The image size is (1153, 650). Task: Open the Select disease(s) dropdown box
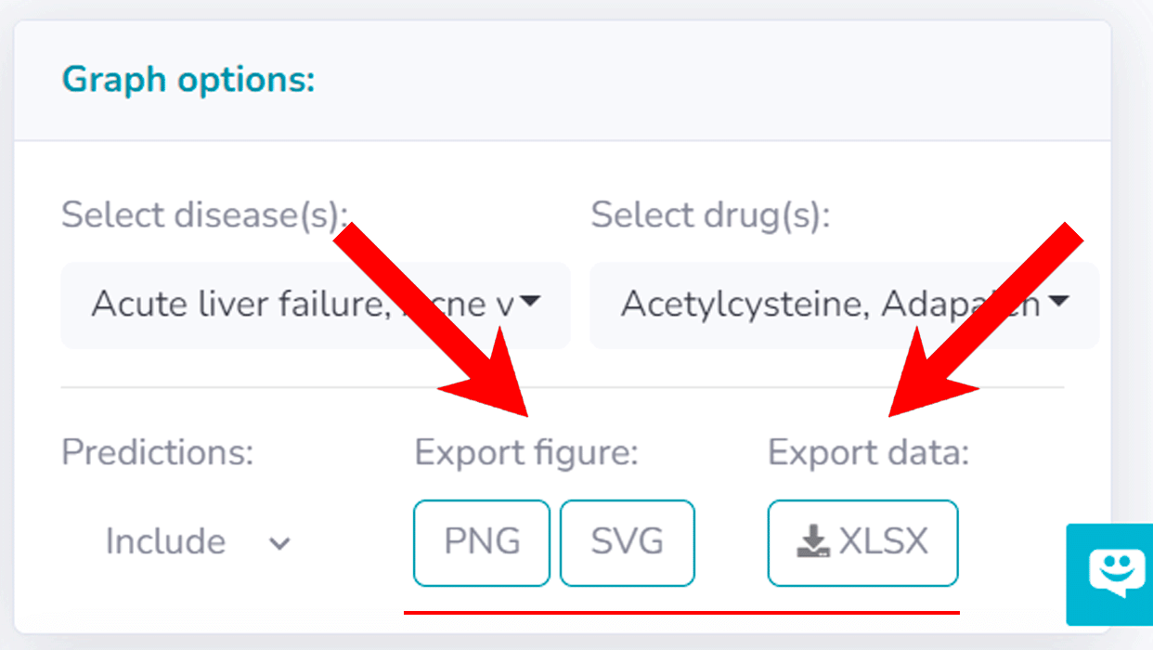pos(316,305)
